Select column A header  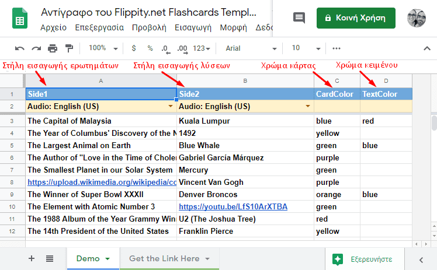point(101,81)
